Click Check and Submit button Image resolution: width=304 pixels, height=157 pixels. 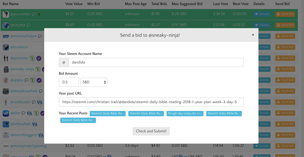coord(151,131)
